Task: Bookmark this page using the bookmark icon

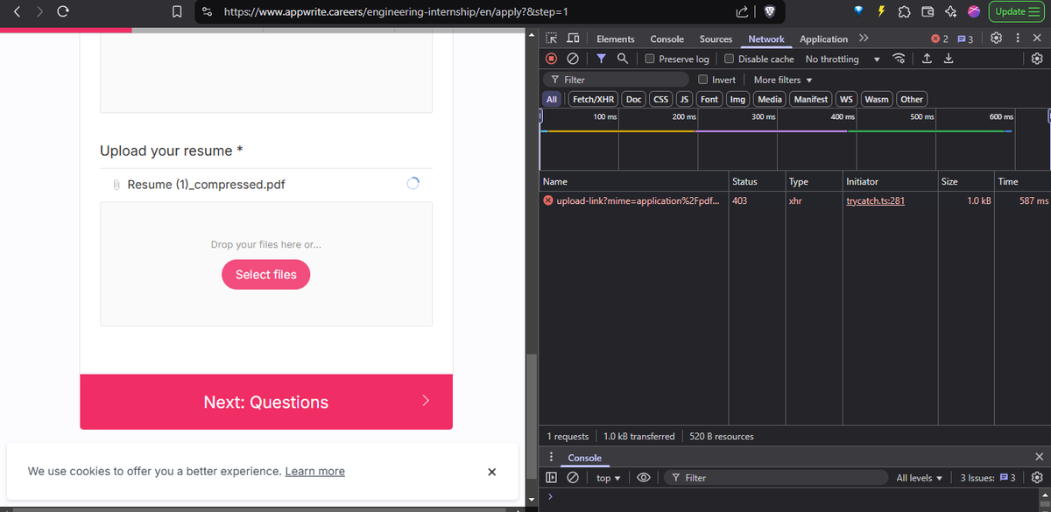Action: 176,12
